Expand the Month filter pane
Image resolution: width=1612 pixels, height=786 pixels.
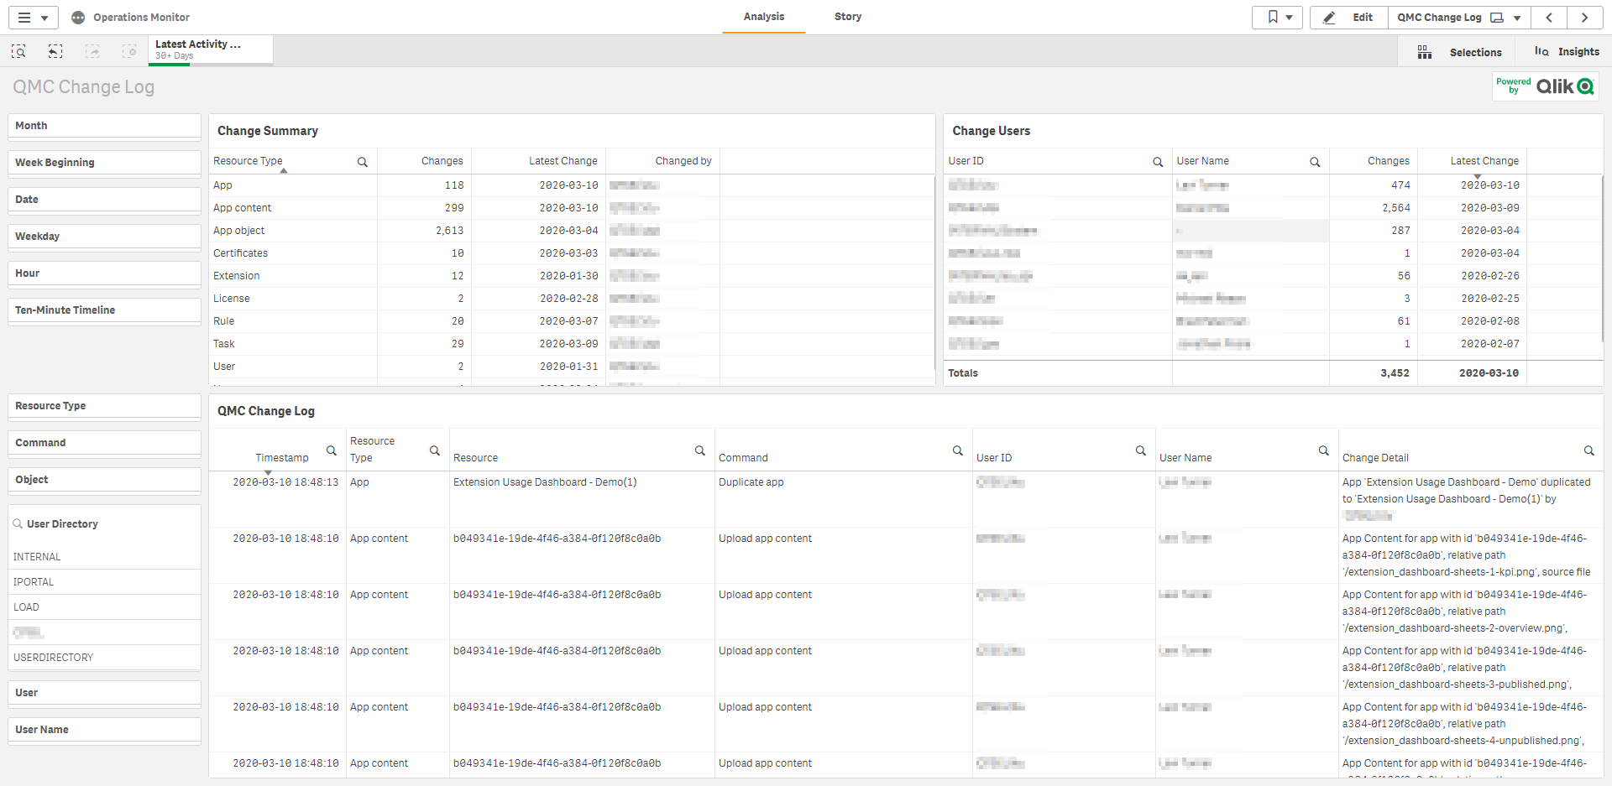tap(104, 126)
